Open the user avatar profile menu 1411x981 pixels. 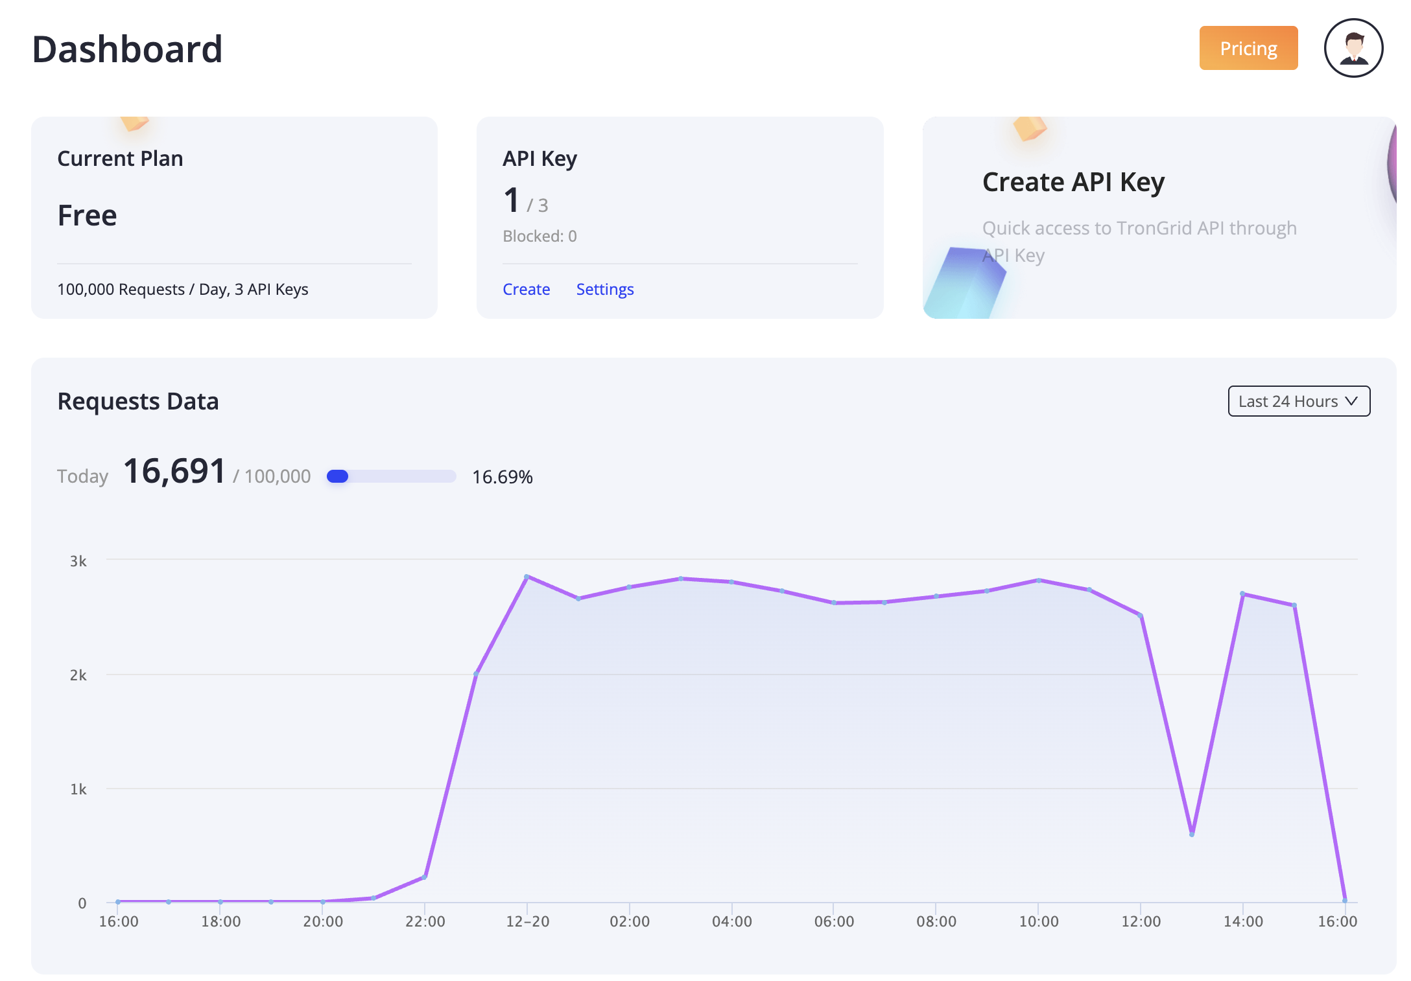click(x=1353, y=48)
